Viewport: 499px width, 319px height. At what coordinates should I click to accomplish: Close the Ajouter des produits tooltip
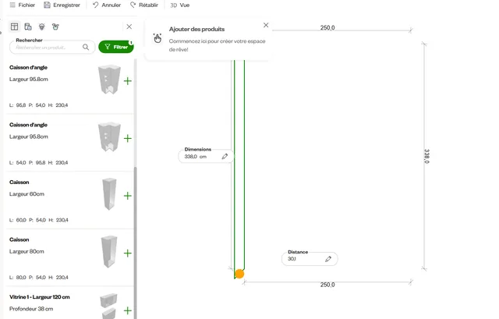pyautogui.click(x=266, y=25)
